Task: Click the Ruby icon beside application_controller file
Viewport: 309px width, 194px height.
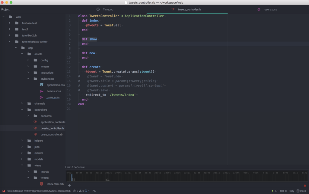Action: pyautogui.click(x=35, y=122)
